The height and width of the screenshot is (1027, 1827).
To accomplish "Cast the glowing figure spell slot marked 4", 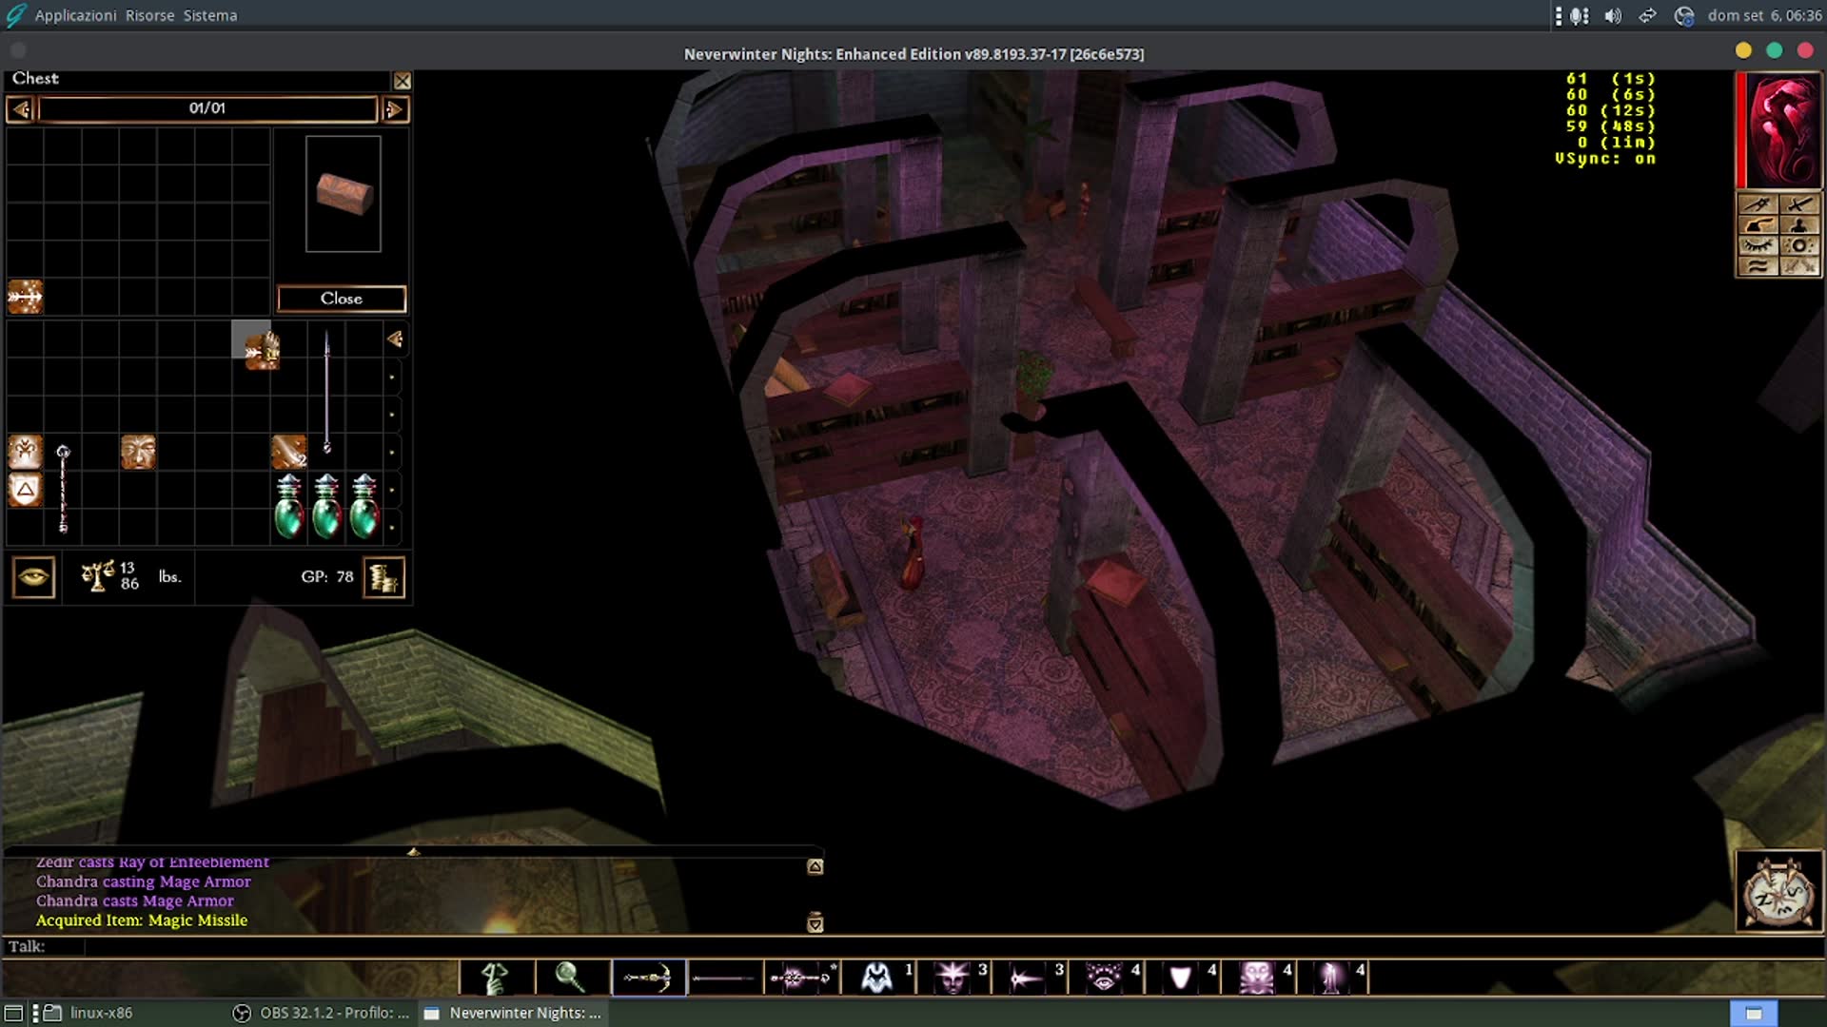I will 1333,978.
